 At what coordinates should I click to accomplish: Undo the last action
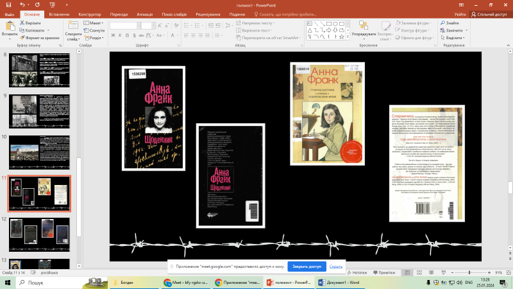click(22, 5)
